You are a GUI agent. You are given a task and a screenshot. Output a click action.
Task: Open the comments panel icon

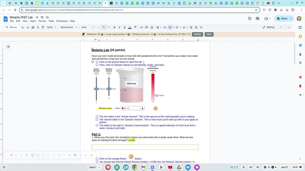point(257,19)
